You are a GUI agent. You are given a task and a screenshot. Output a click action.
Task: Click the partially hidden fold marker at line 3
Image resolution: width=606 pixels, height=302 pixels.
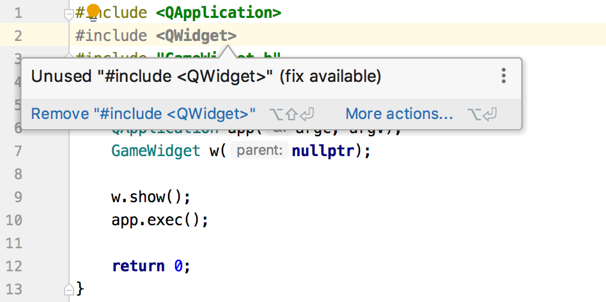69,56
